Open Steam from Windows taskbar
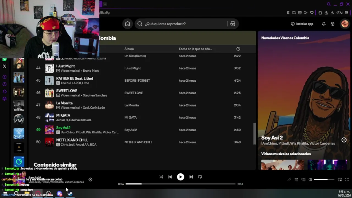The image size is (352, 198). [70, 194]
